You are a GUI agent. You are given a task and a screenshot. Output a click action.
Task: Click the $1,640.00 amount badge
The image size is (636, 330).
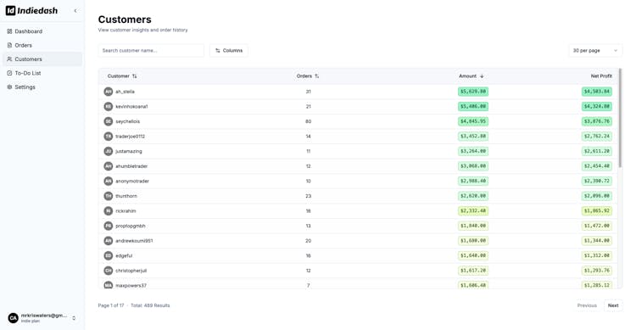[473, 255]
